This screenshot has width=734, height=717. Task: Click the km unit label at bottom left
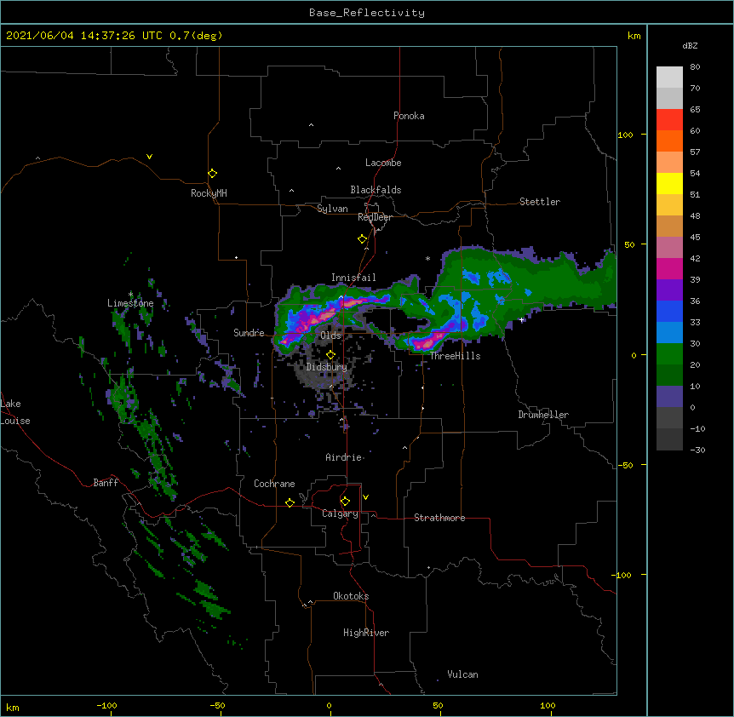12,708
